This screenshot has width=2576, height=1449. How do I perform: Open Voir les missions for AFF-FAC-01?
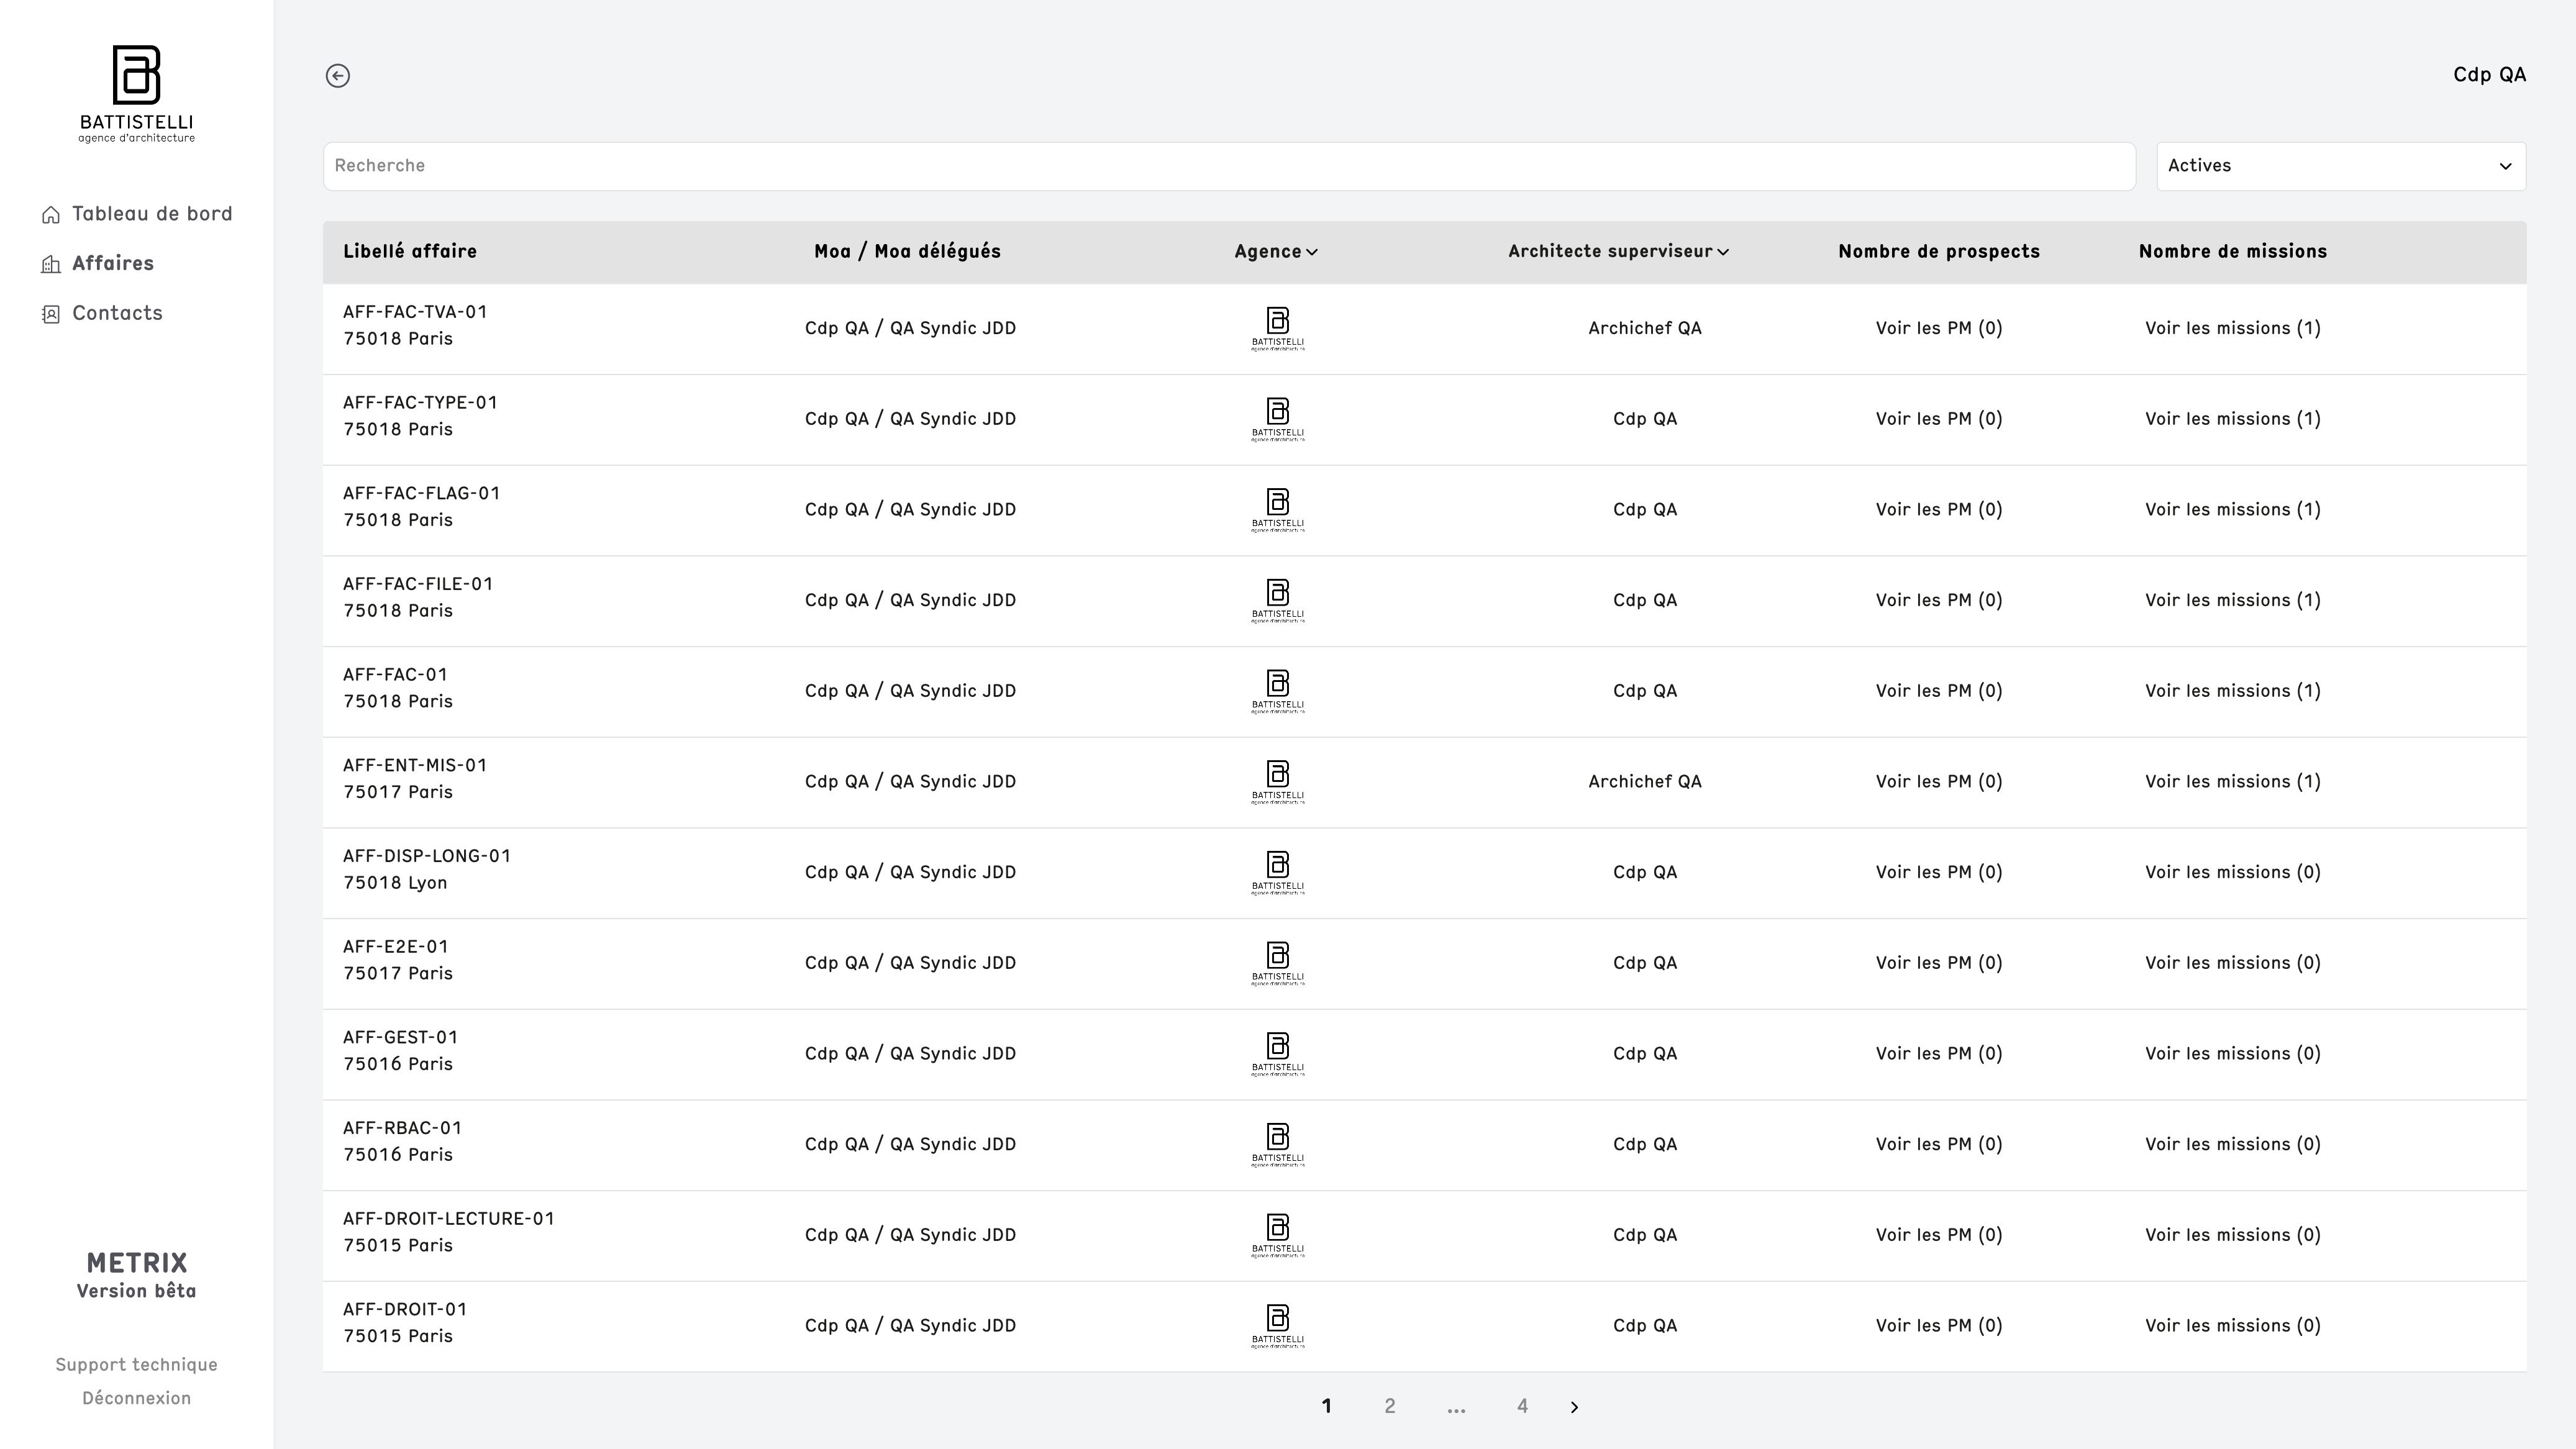pyautogui.click(x=2232, y=692)
